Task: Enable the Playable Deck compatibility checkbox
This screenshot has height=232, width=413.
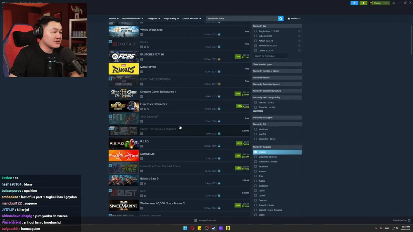Action: click(x=256, y=107)
